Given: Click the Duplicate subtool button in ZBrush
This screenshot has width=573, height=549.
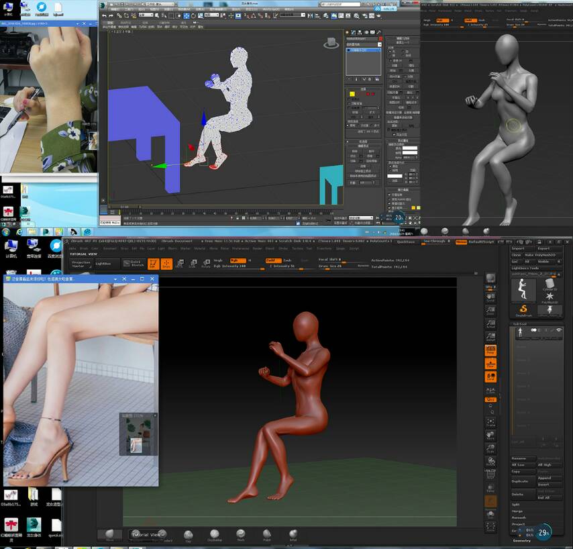Looking at the screenshot, I should point(523,481).
